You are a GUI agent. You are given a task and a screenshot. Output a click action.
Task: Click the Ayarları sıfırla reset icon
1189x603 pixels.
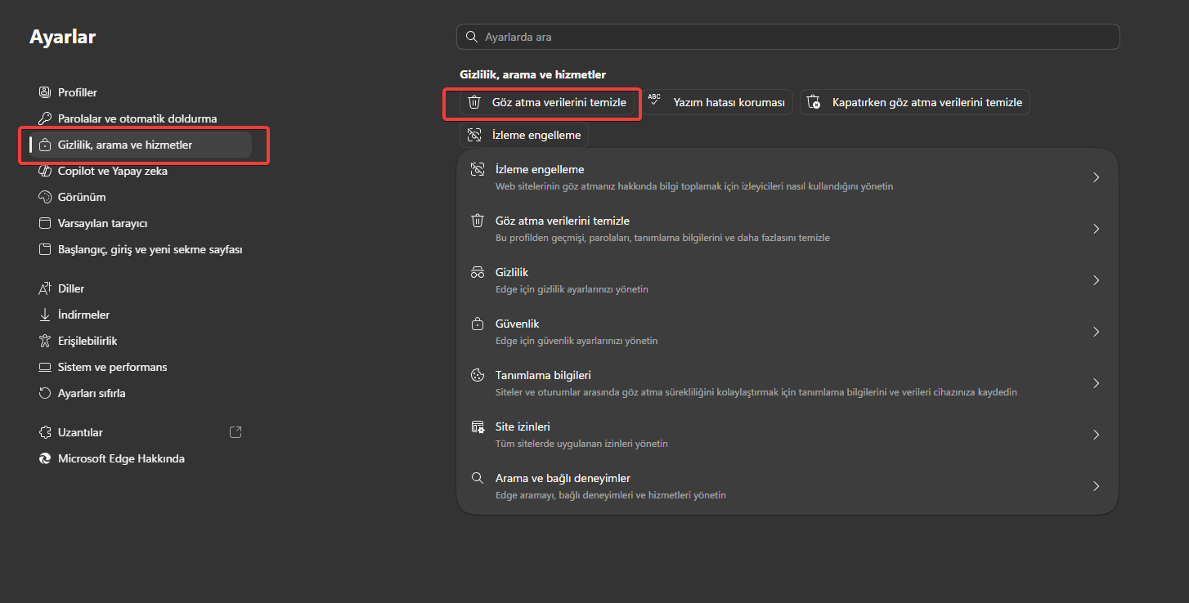[x=45, y=393]
